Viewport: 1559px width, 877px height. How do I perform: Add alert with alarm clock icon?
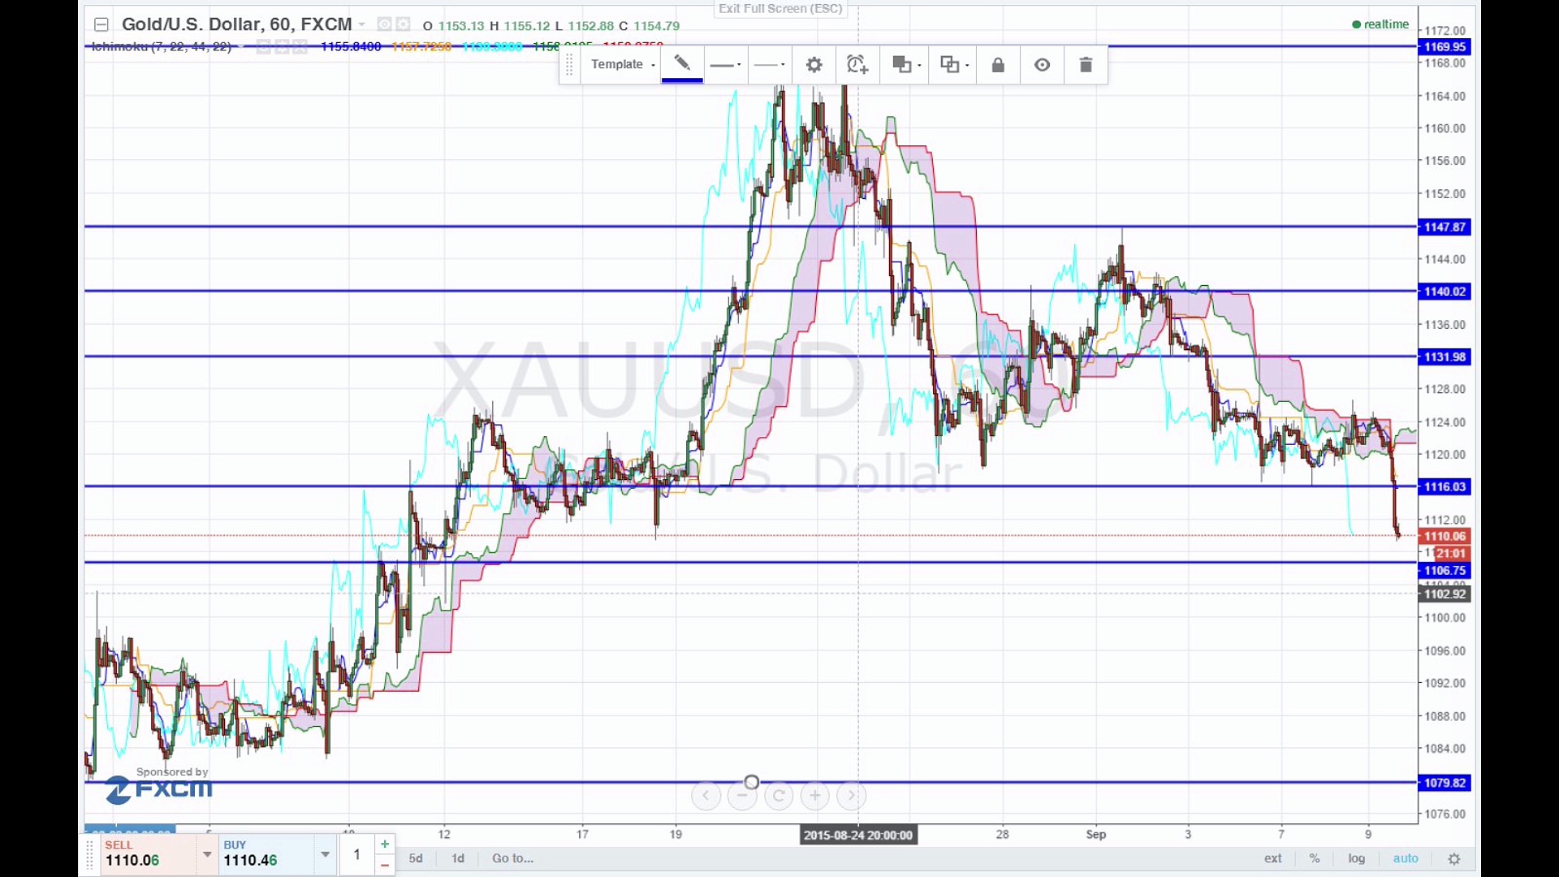(857, 65)
